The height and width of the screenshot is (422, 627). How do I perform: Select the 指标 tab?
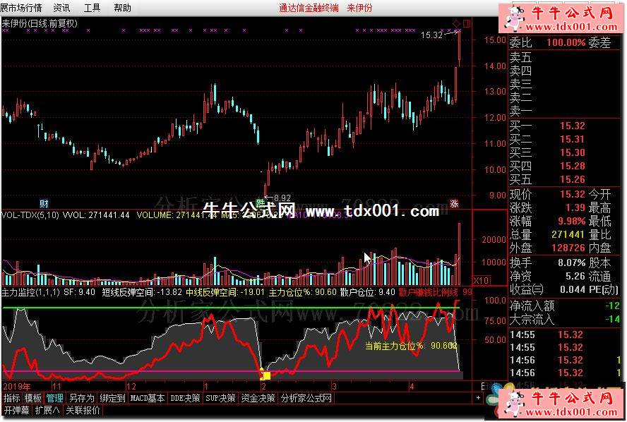[x=11, y=398]
